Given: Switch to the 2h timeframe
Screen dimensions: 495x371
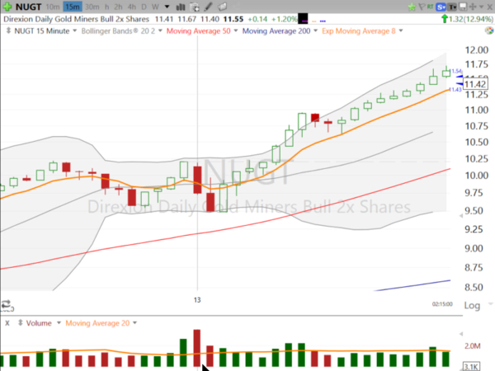Looking at the screenshot, I should [118, 7].
